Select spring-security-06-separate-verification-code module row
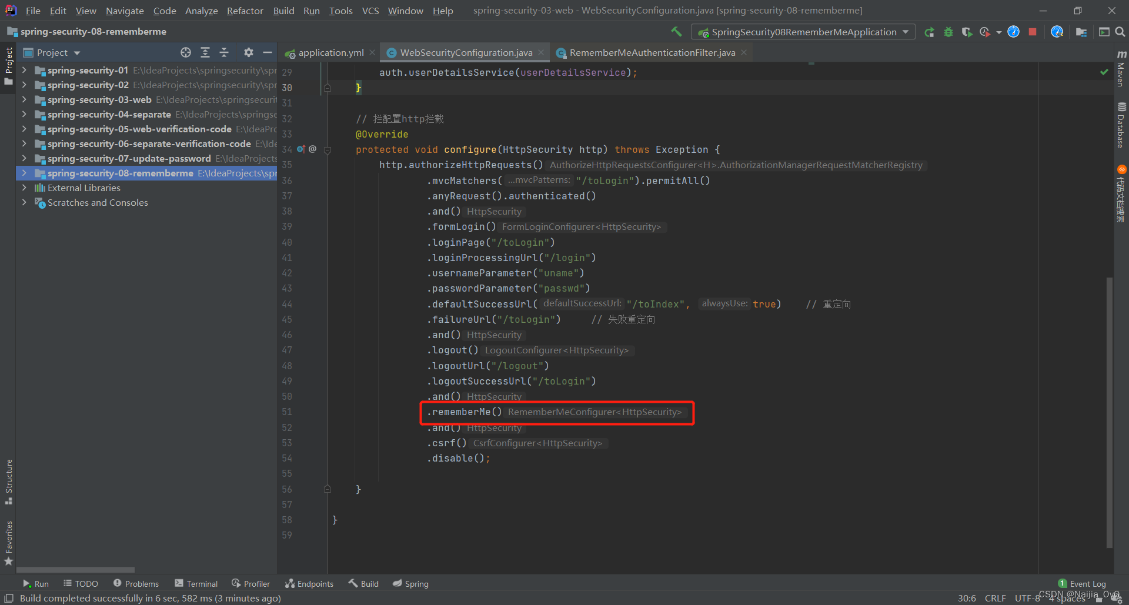Image resolution: width=1129 pixels, height=605 pixels. click(146, 143)
